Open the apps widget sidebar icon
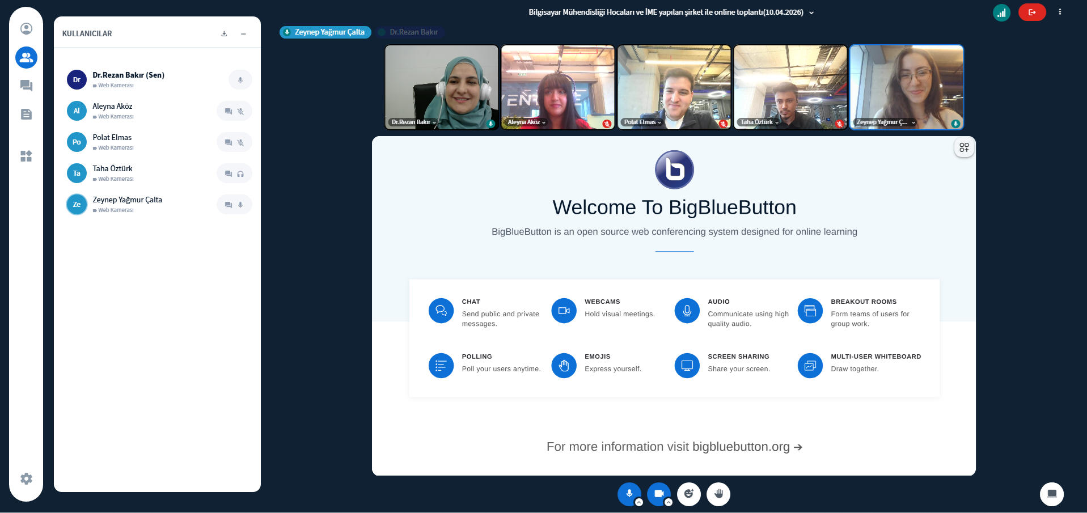Screen dimensions: 1087x513 (26, 156)
